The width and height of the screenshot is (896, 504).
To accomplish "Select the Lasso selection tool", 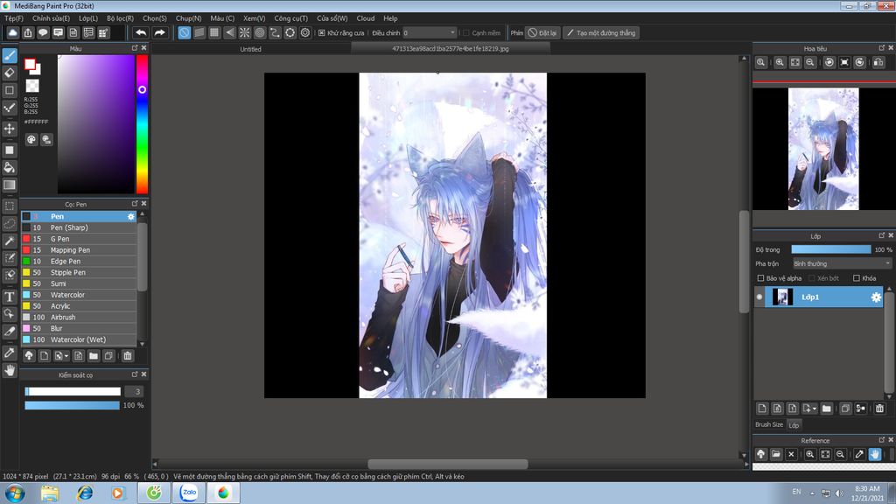I will point(10,223).
